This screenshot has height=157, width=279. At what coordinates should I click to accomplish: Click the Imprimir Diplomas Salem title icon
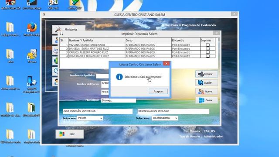point(61,34)
